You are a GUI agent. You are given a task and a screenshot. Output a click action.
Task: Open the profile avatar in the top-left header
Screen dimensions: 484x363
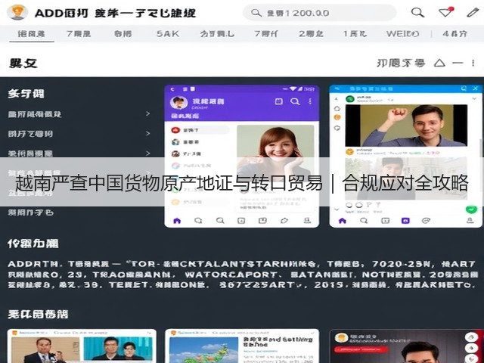pos(17,12)
